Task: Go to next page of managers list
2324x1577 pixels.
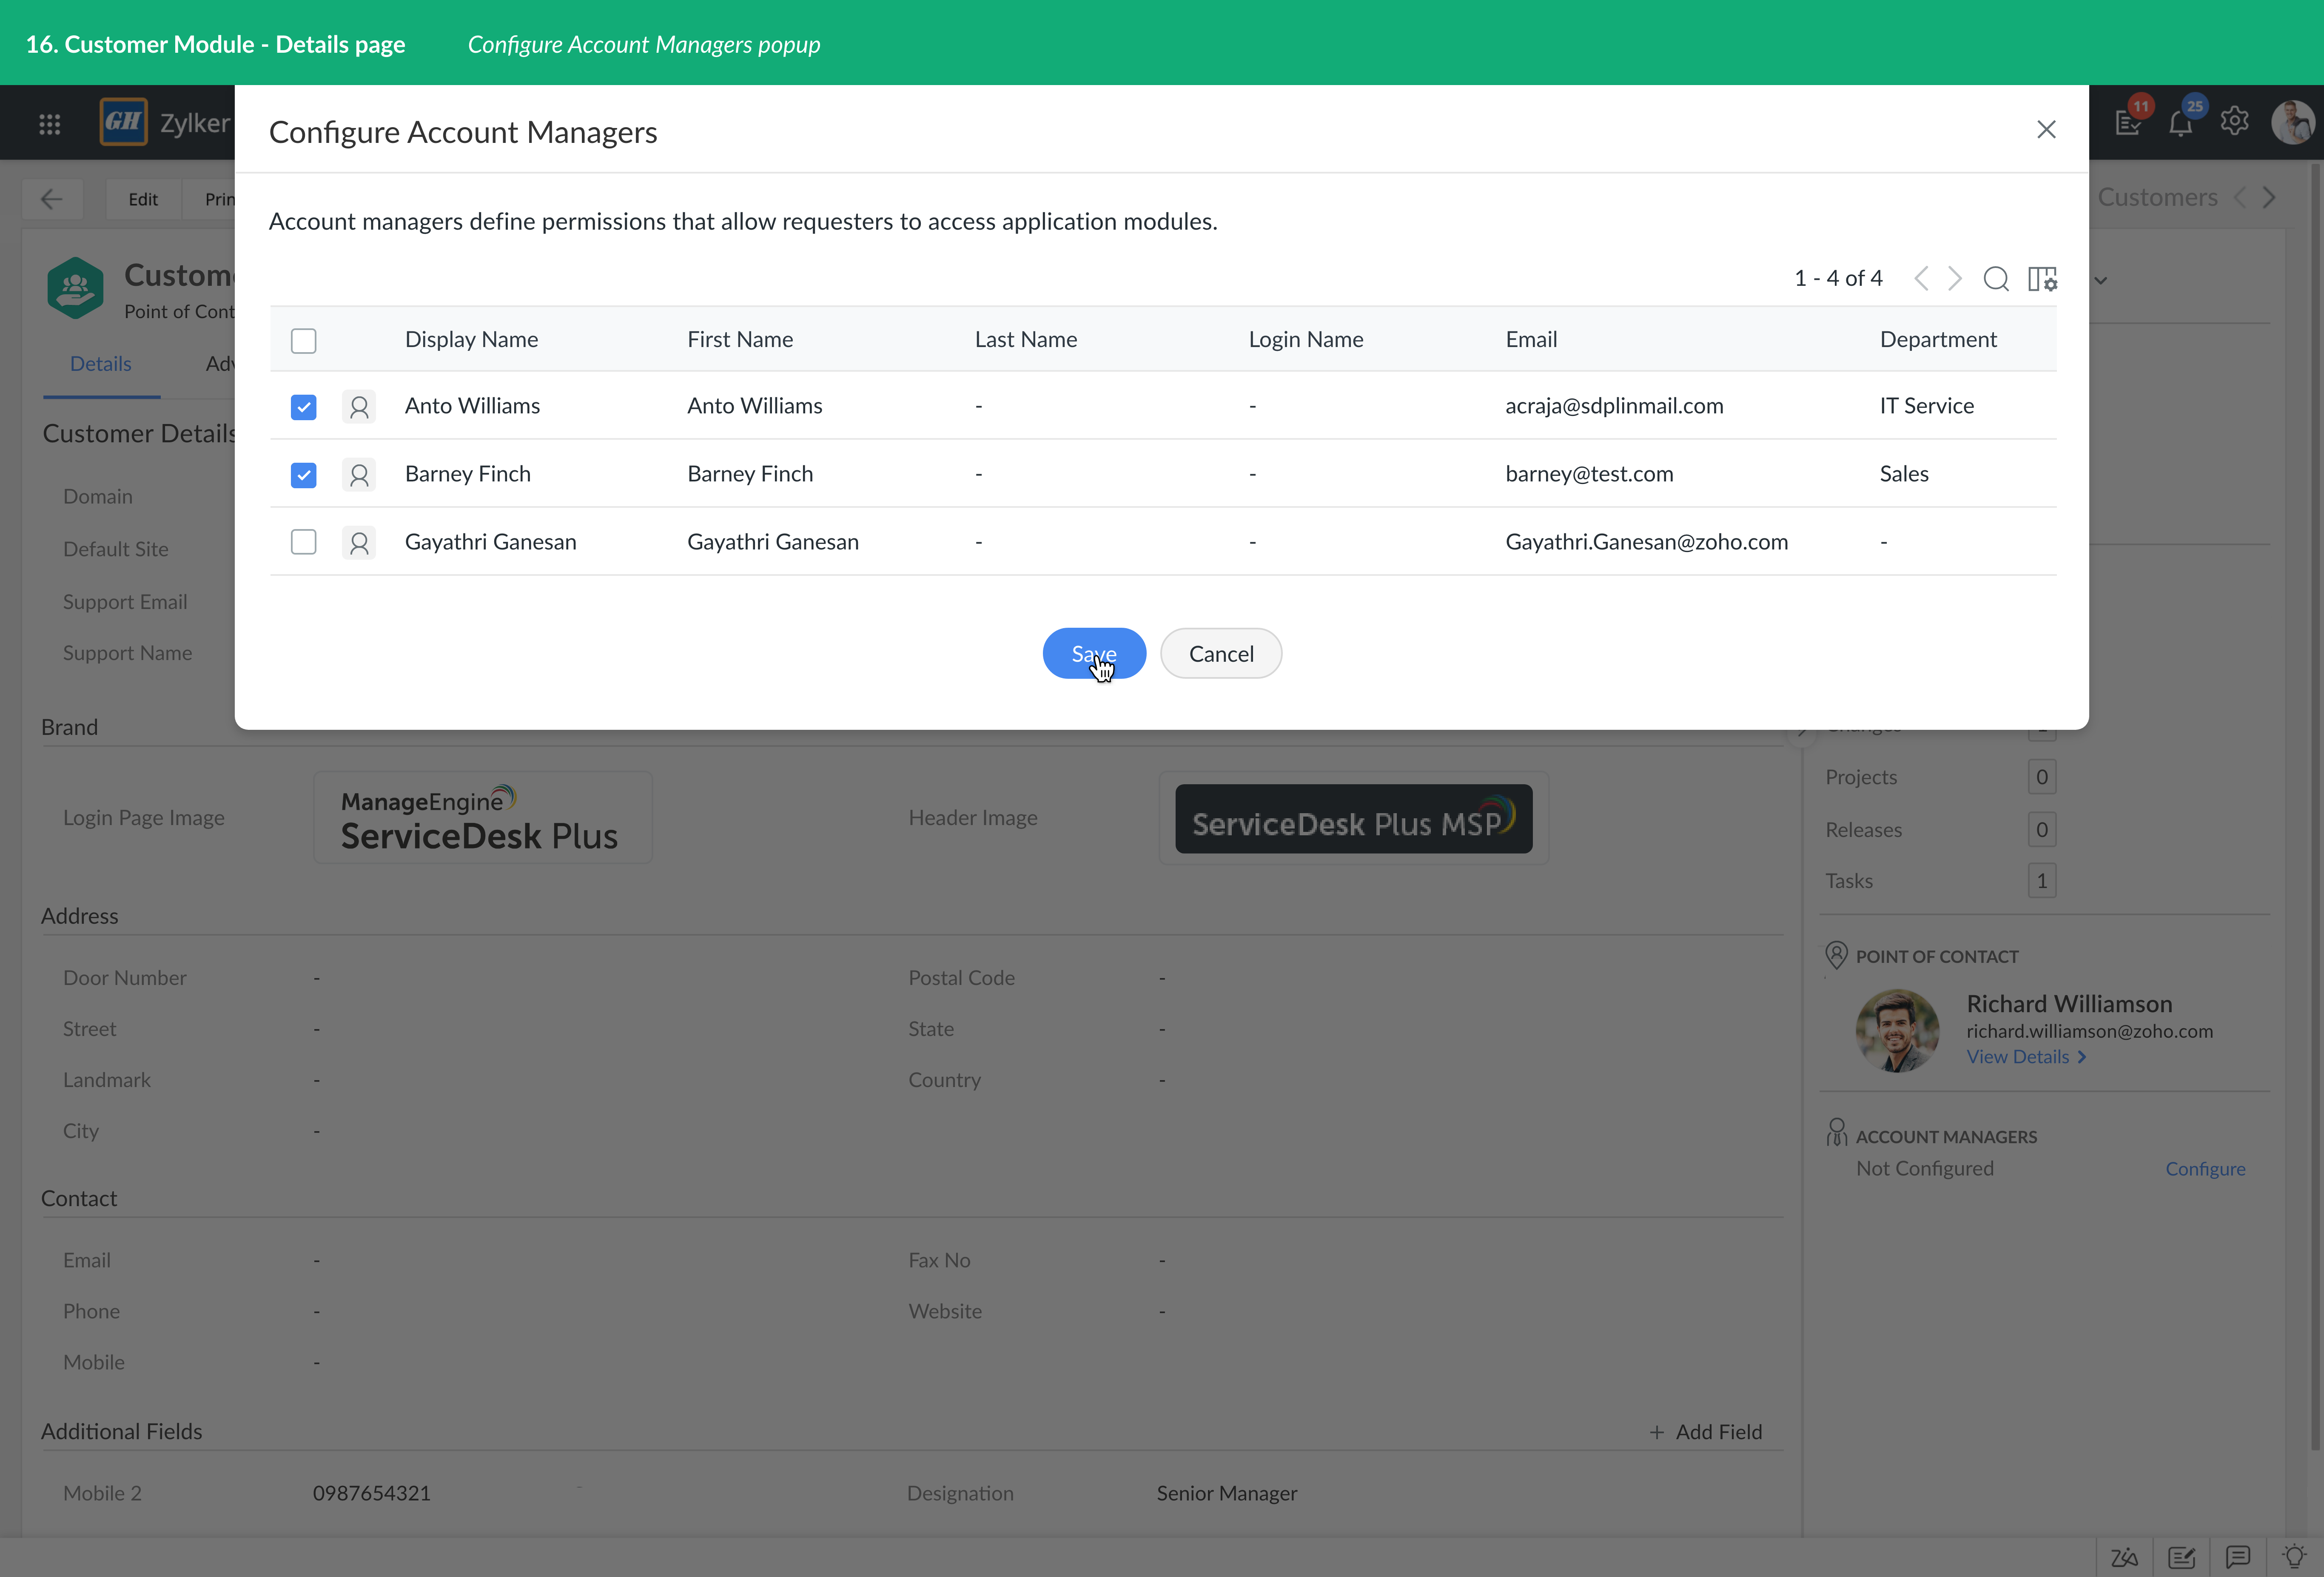Action: (x=1955, y=278)
